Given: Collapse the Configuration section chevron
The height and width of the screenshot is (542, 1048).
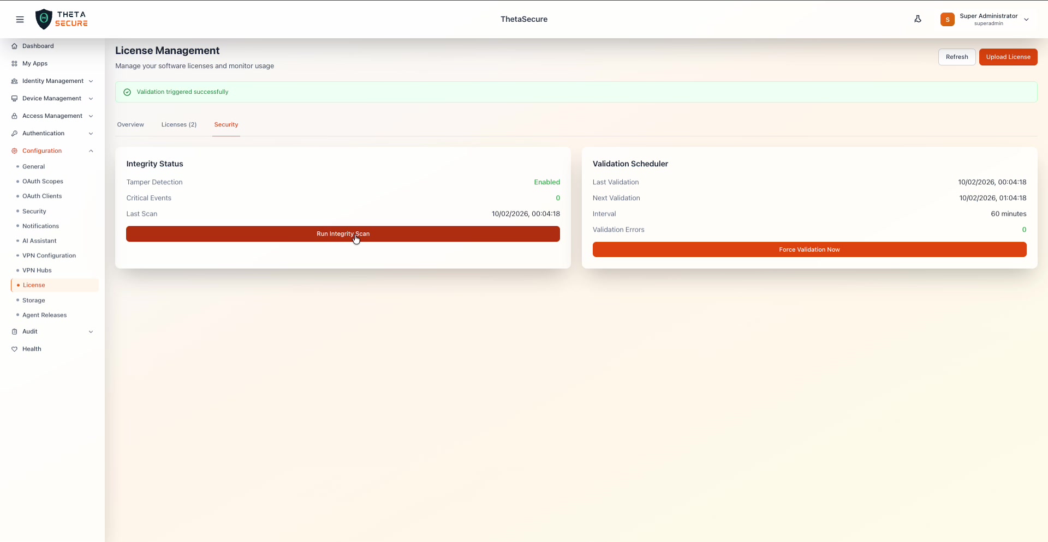Looking at the screenshot, I should pyautogui.click(x=91, y=151).
